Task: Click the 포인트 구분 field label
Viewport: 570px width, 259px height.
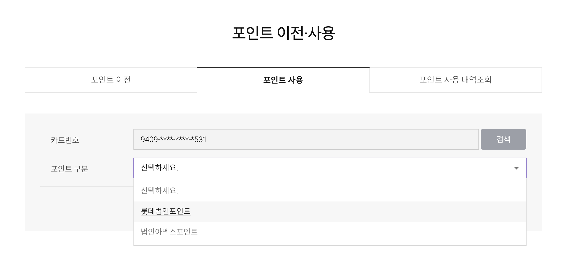Action: pos(69,169)
